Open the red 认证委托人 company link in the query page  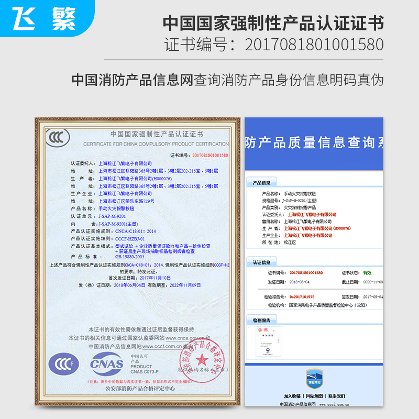(x=312, y=215)
